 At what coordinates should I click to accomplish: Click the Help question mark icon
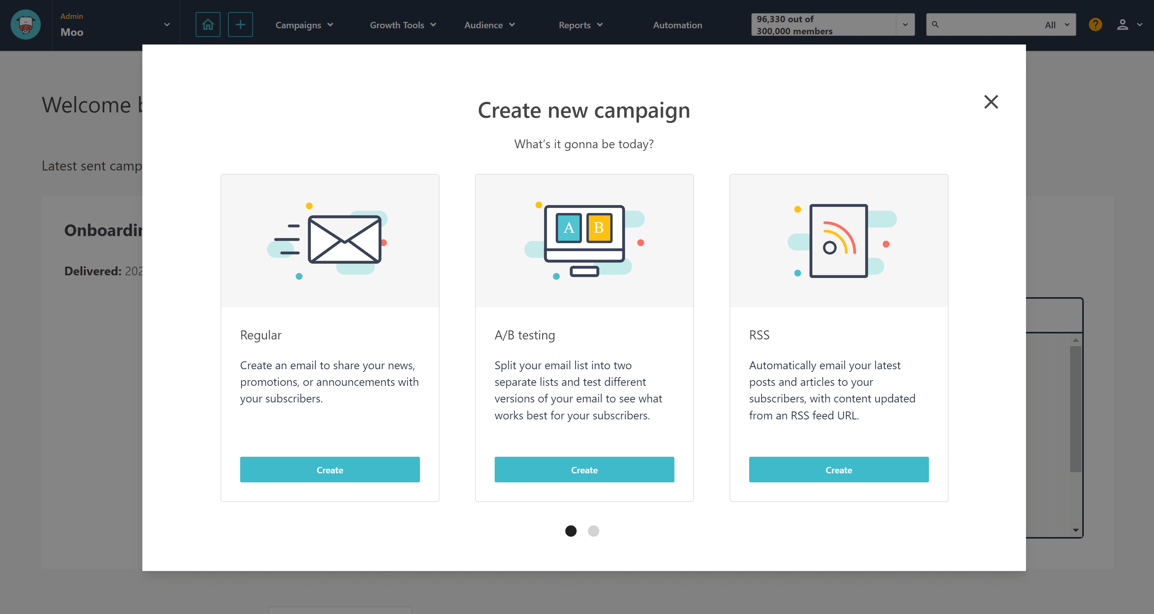1095,25
